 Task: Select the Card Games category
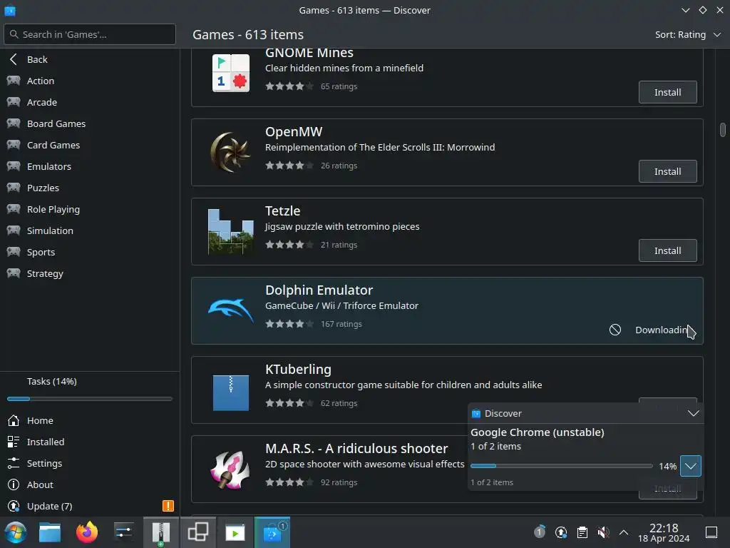point(88,145)
